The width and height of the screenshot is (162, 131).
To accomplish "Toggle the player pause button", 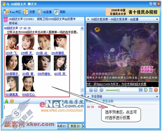I will 91,90.
